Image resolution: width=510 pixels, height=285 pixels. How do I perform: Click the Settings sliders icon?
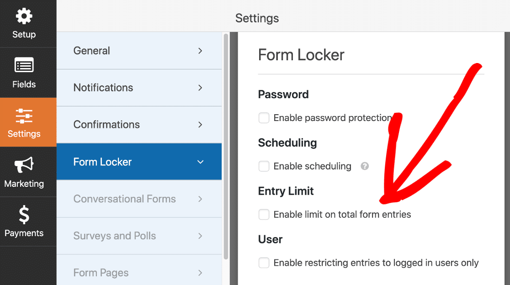click(24, 116)
